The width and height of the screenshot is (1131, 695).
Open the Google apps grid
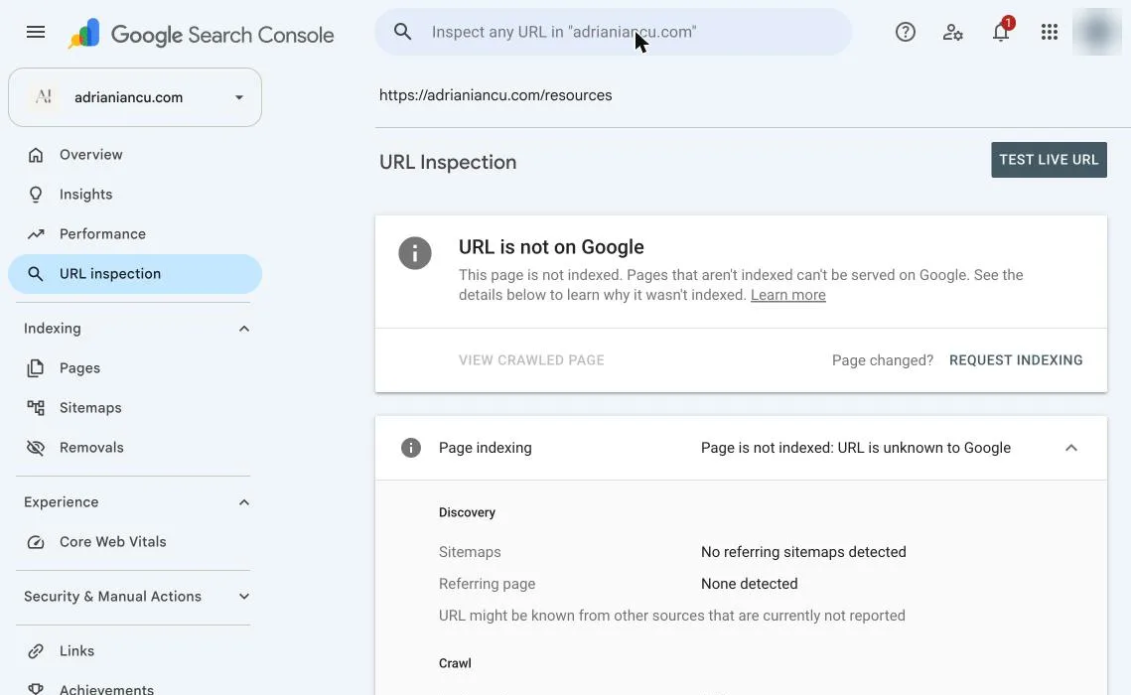click(x=1050, y=32)
